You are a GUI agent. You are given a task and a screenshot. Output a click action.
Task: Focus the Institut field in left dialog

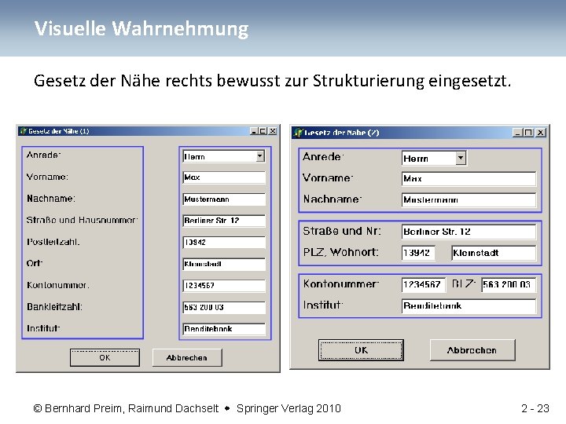click(x=224, y=329)
